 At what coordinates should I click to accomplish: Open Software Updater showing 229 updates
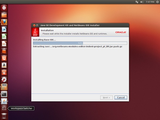point(4,87)
